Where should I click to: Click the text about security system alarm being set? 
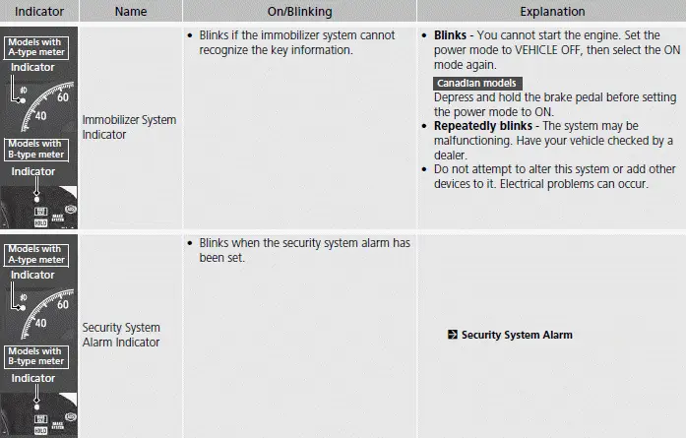pos(304,250)
